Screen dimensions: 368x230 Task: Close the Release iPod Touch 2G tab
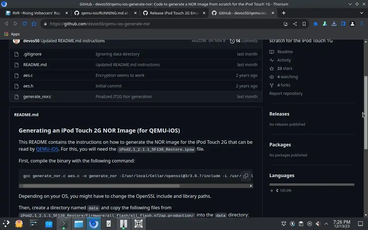pyautogui.click(x=204, y=13)
